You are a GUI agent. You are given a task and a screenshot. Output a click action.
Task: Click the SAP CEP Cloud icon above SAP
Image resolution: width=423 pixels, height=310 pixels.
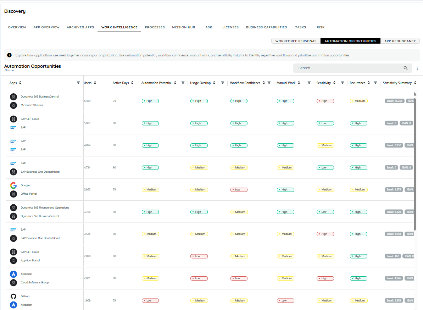coord(13,119)
